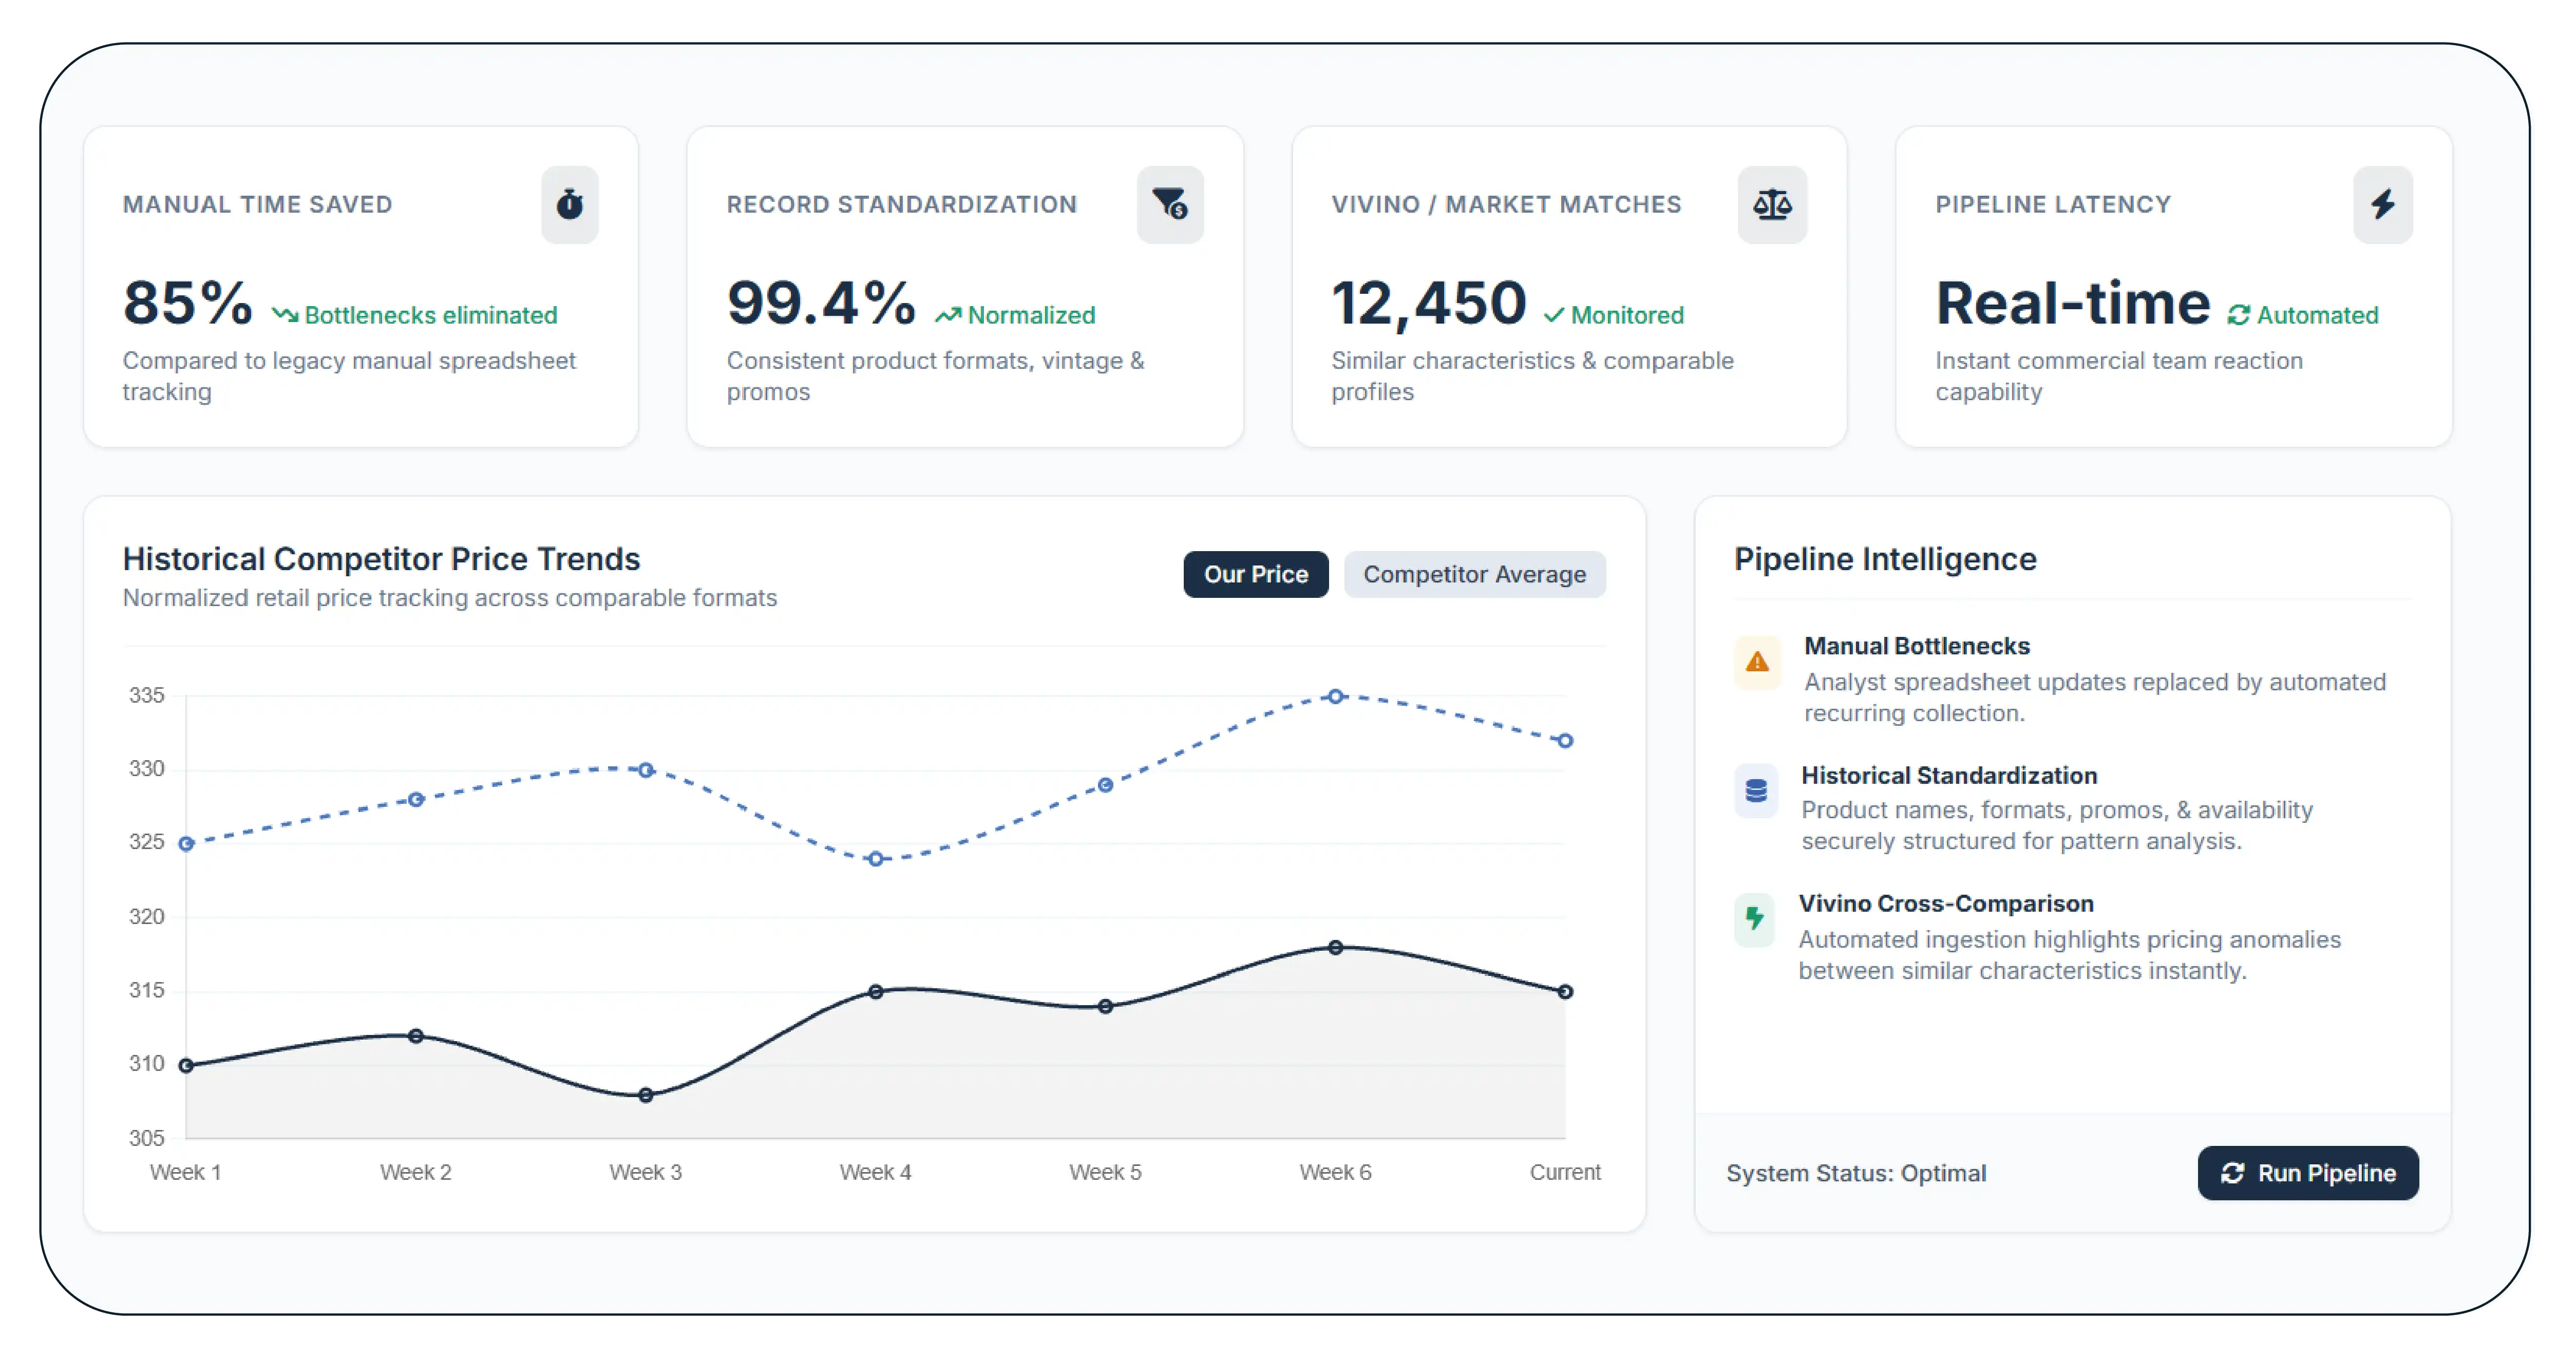Click the stopwatch icon on Manual Time Saved
This screenshot has width=2576, height=1357.
[570, 204]
